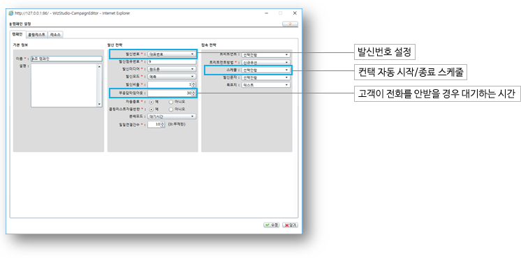This screenshot has height=258, width=521.
Task: Switch to the 캠페인 tab
Action: click(17, 34)
